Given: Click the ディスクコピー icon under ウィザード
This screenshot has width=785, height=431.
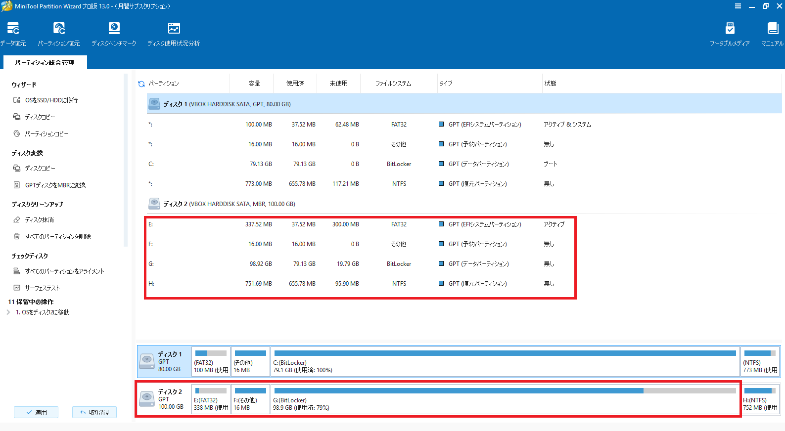Looking at the screenshot, I should coord(17,117).
